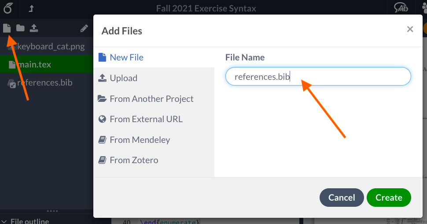Choose From Zotero option

click(x=133, y=160)
